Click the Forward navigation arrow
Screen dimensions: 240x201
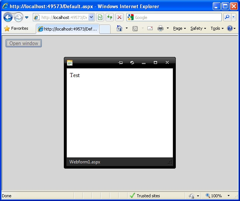(x=18, y=17)
